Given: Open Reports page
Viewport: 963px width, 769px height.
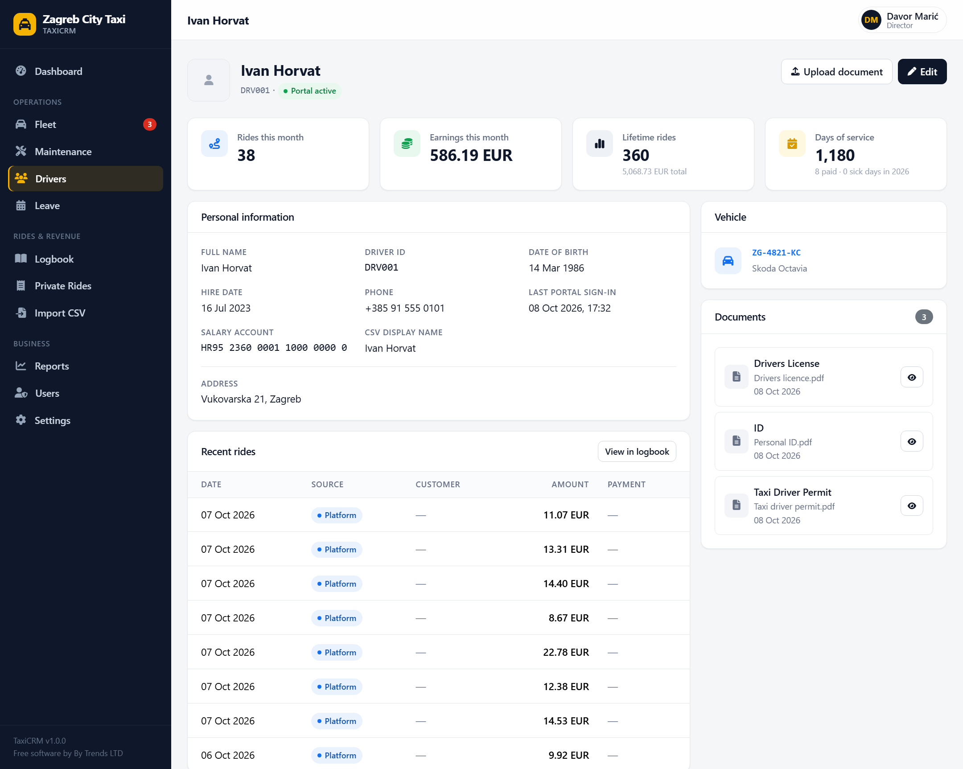Looking at the screenshot, I should (x=85, y=366).
